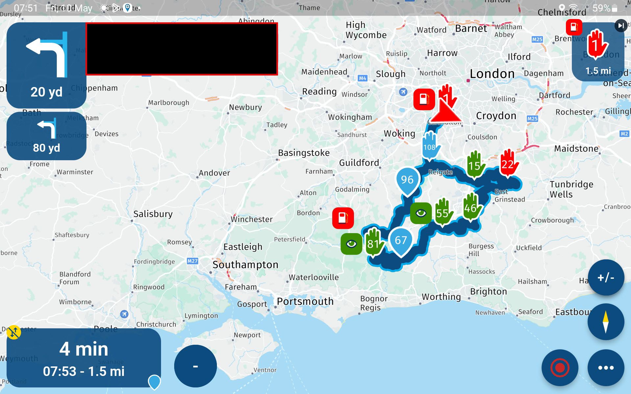Tap Heathrow airport icon on map
Screen dimensions: 631x394
[x=403, y=92]
